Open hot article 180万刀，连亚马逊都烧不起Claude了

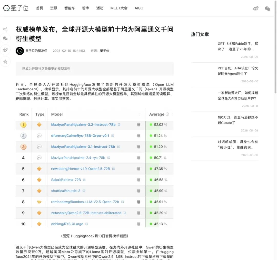tap(238, 120)
